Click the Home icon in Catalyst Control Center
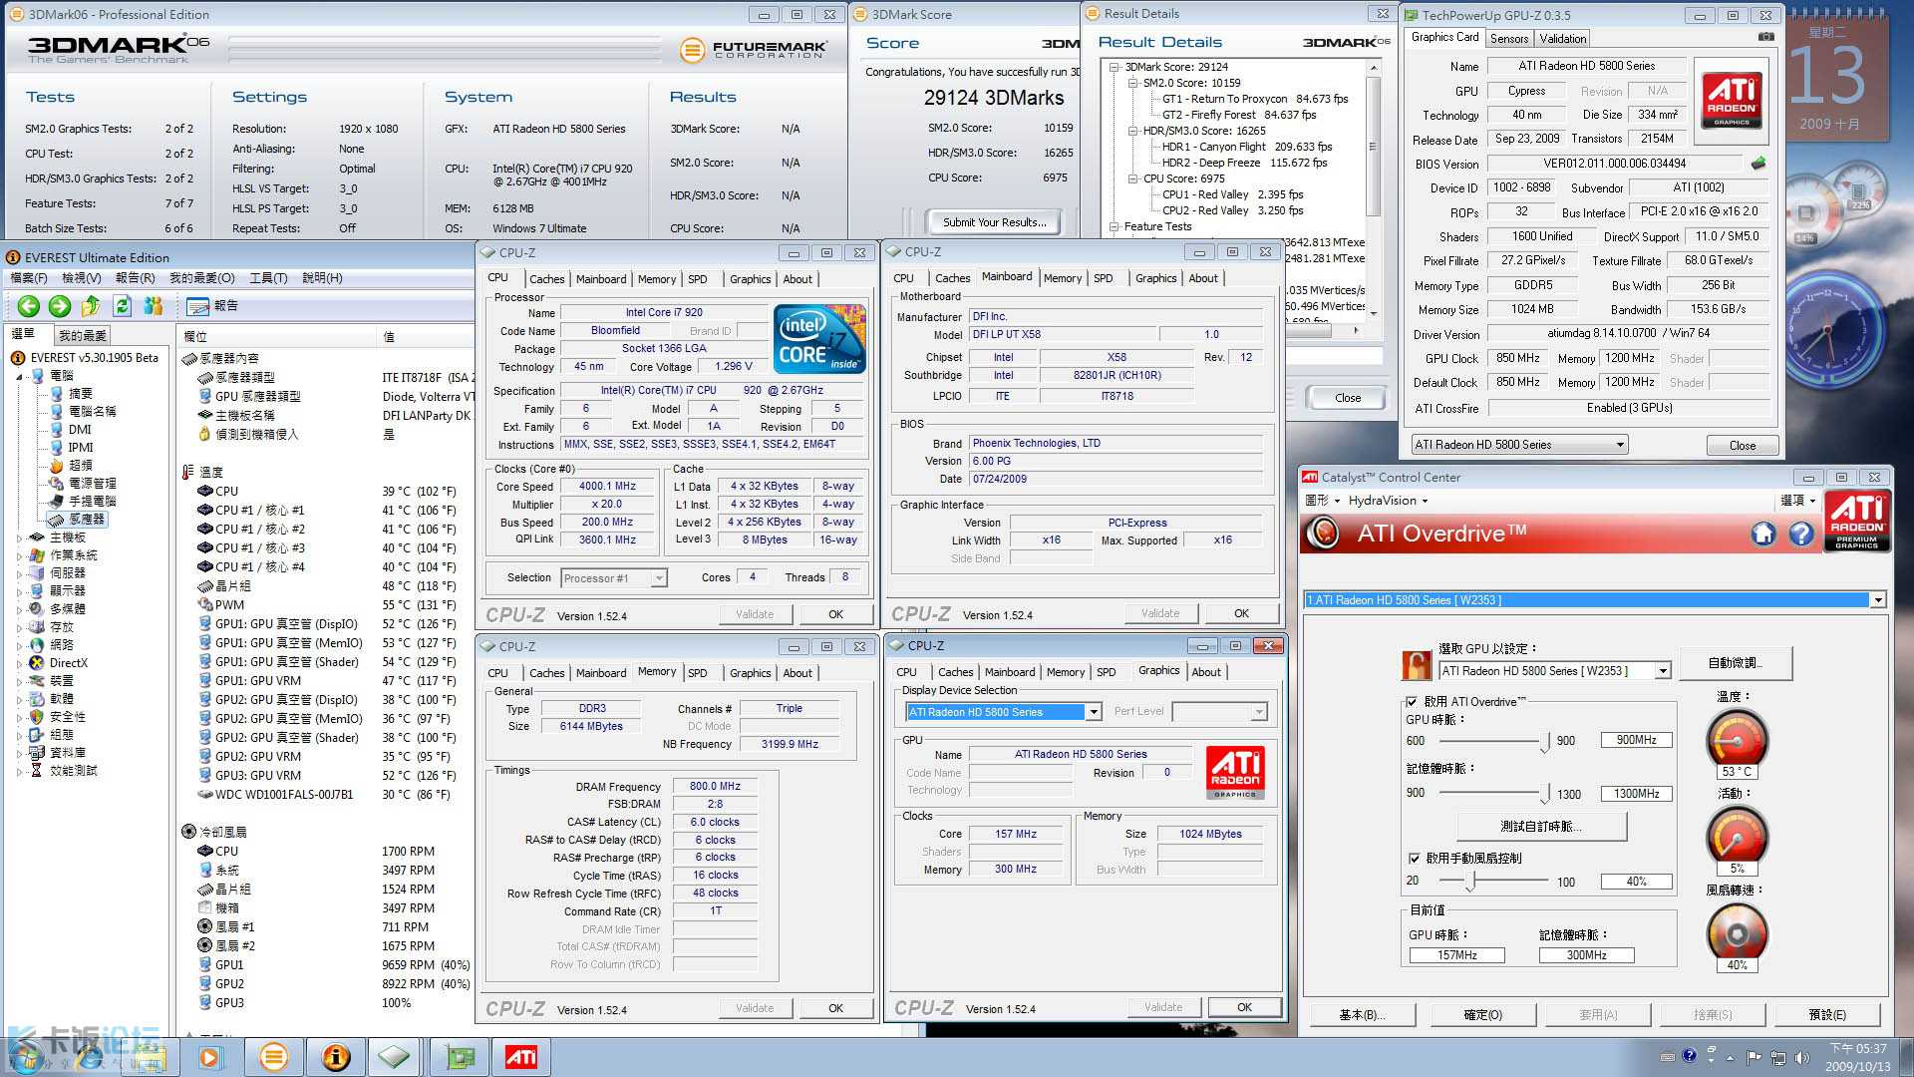1914x1077 pixels. pos(1762,535)
